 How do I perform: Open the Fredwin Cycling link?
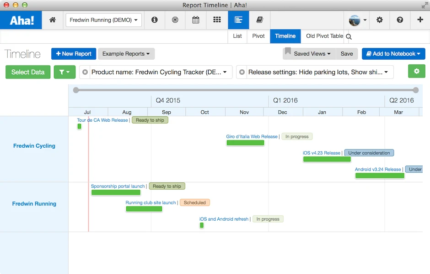pos(34,146)
